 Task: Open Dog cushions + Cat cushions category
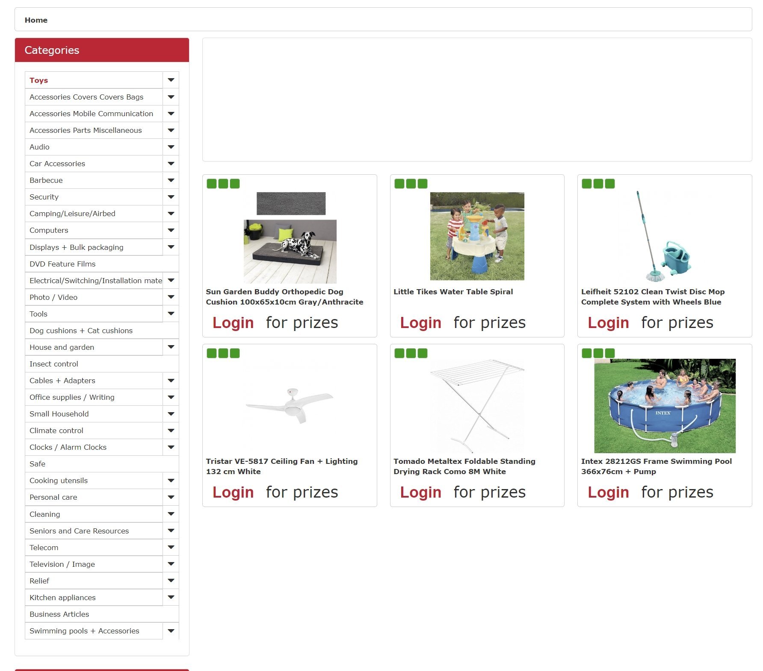click(x=102, y=330)
